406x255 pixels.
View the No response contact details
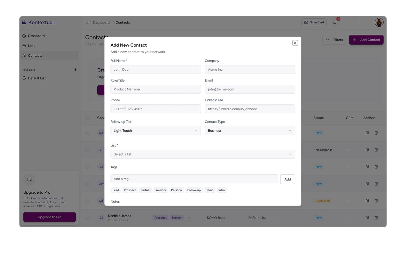coord(367,150)
